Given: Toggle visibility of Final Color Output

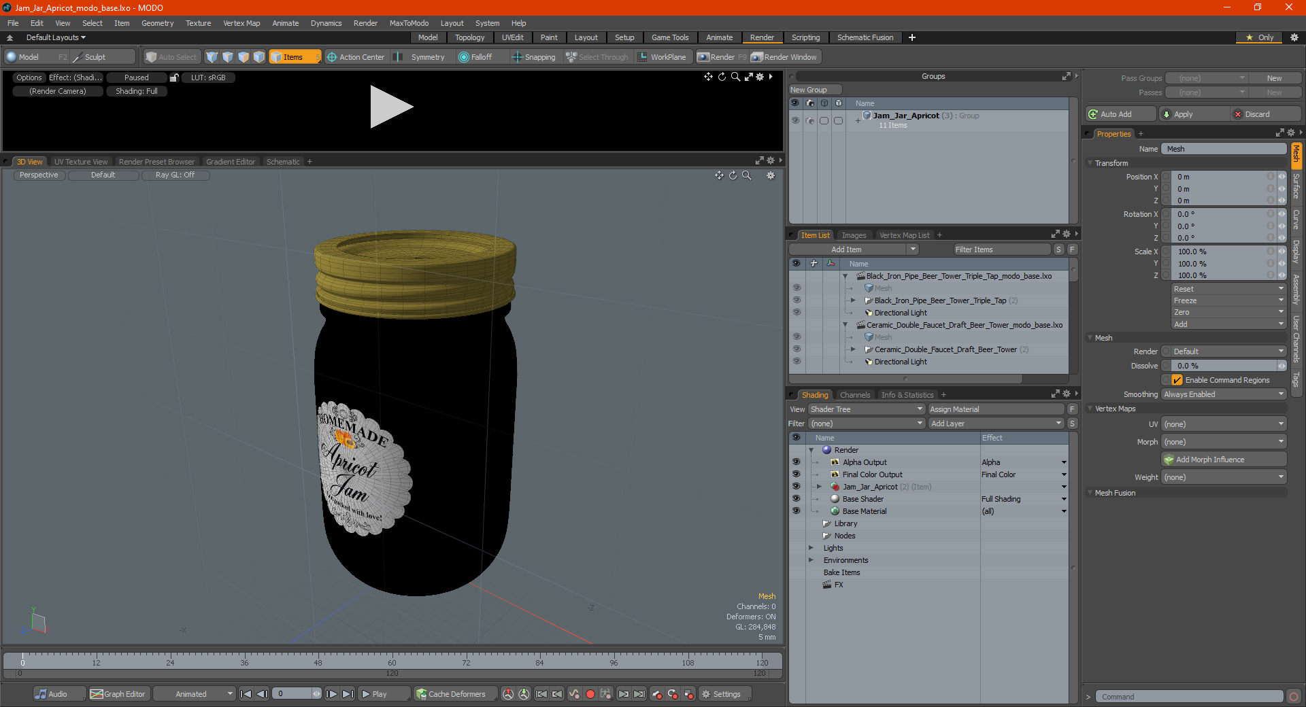Looking at the screenshot, I should click(796, 475).
